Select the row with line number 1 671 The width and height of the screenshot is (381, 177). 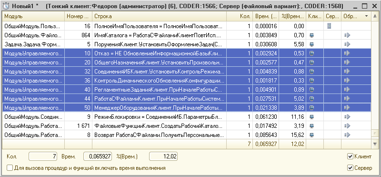click(187, 126)
